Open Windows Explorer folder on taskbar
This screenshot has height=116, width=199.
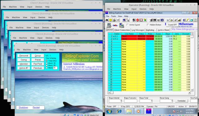click(129, 111)
